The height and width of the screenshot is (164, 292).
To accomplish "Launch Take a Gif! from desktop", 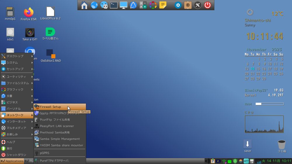I will [x=30, y=34].
